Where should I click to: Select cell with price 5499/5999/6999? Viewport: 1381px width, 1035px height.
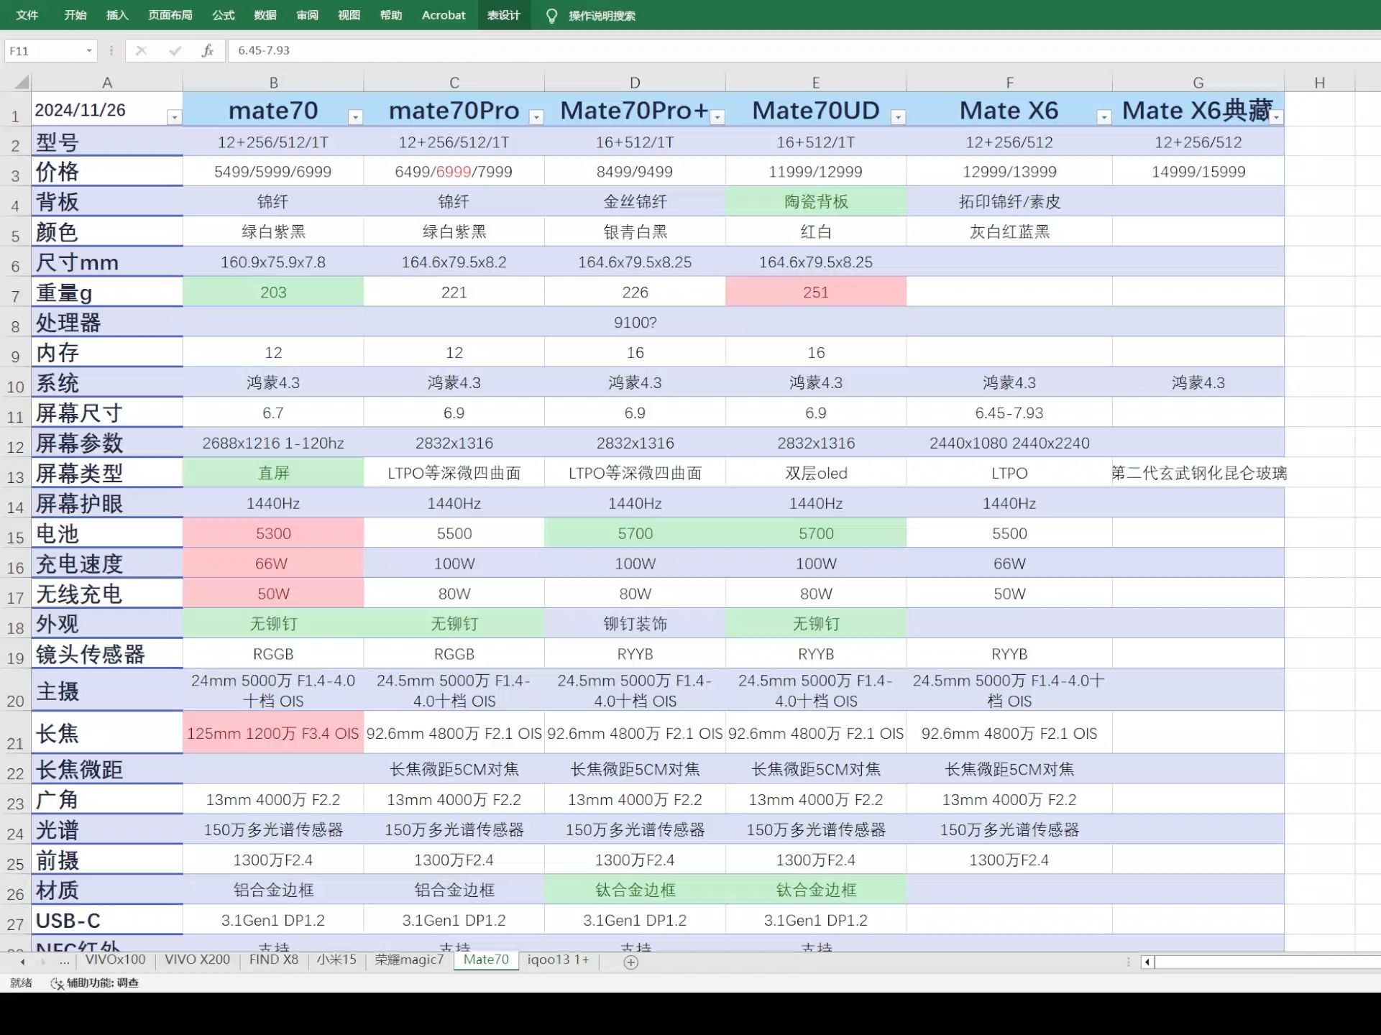[x=273, y=172]
